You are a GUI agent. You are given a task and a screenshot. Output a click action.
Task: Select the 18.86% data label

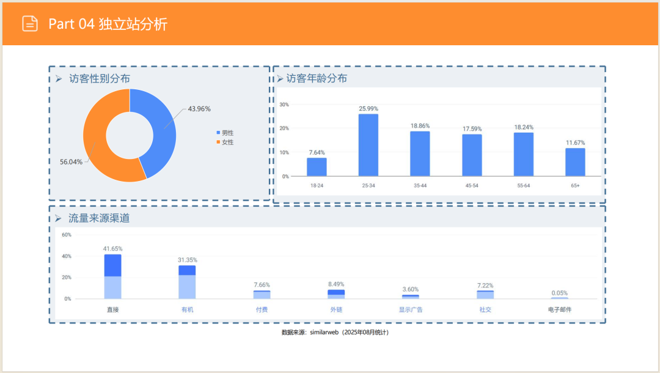coord(420,126)
